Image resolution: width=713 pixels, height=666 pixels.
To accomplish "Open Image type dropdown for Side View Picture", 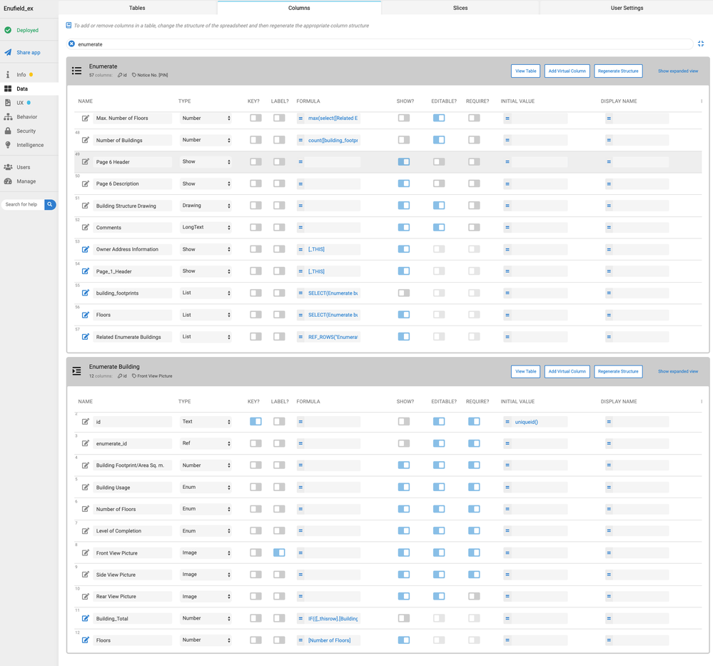I will [x=206, y=575].
